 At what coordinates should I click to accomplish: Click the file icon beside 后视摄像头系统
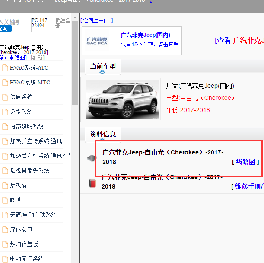(x=5, y=171)
